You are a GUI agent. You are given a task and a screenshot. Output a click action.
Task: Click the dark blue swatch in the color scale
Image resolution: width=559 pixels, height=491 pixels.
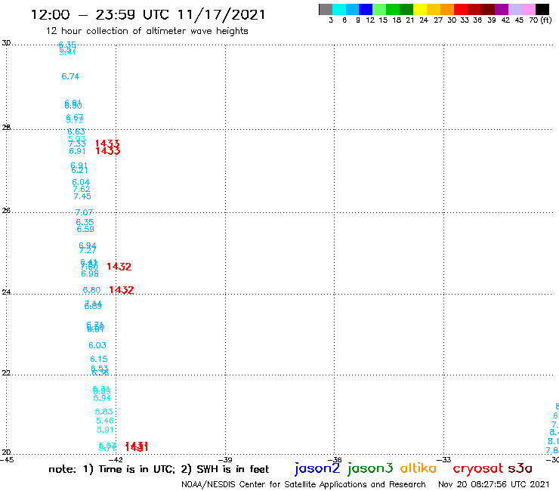pos(366,10)
